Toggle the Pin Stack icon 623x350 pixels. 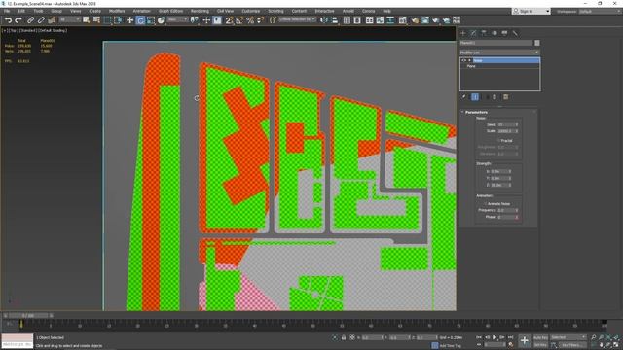click(463, 97)
